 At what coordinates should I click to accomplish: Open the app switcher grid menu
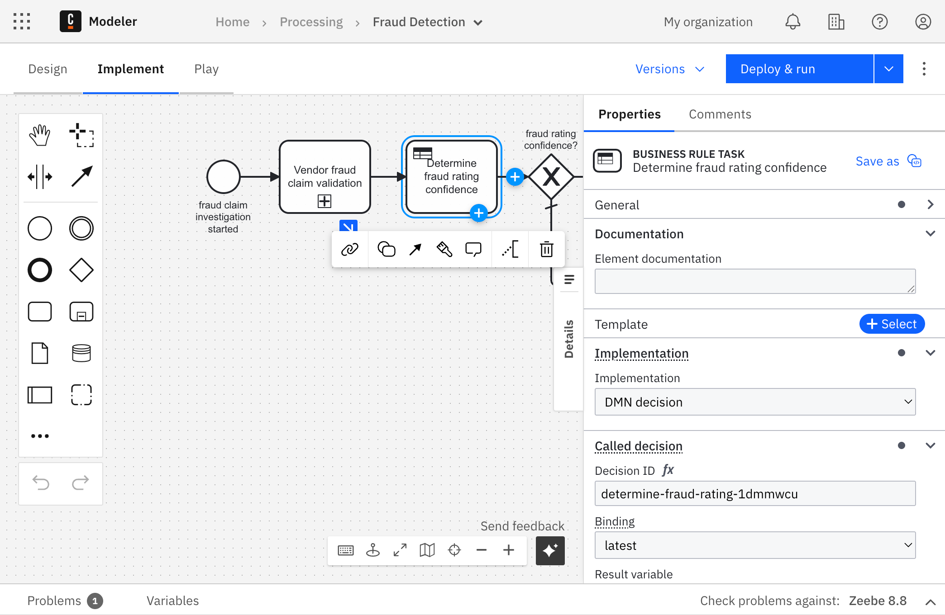click(x=22, y=21)
